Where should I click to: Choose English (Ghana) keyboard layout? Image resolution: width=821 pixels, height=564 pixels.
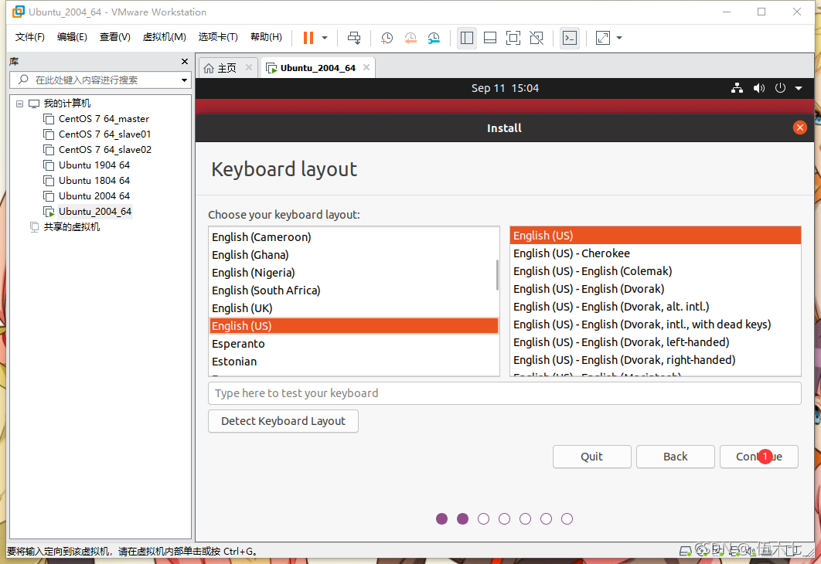[353, 255]
